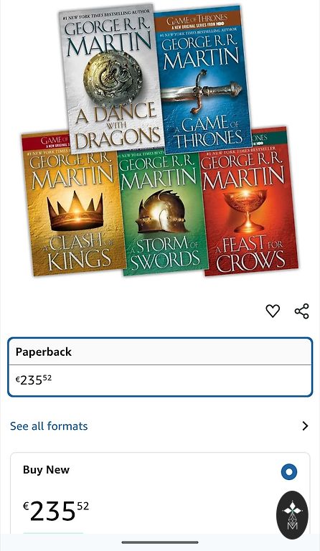Tap the crown image on Clash of Kings
Image resolution: width=320 pixels, height=551 pixels.
click(x=75, y=212)
